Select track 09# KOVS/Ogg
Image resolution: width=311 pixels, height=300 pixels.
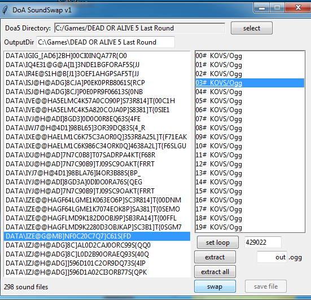click(250, 136)
